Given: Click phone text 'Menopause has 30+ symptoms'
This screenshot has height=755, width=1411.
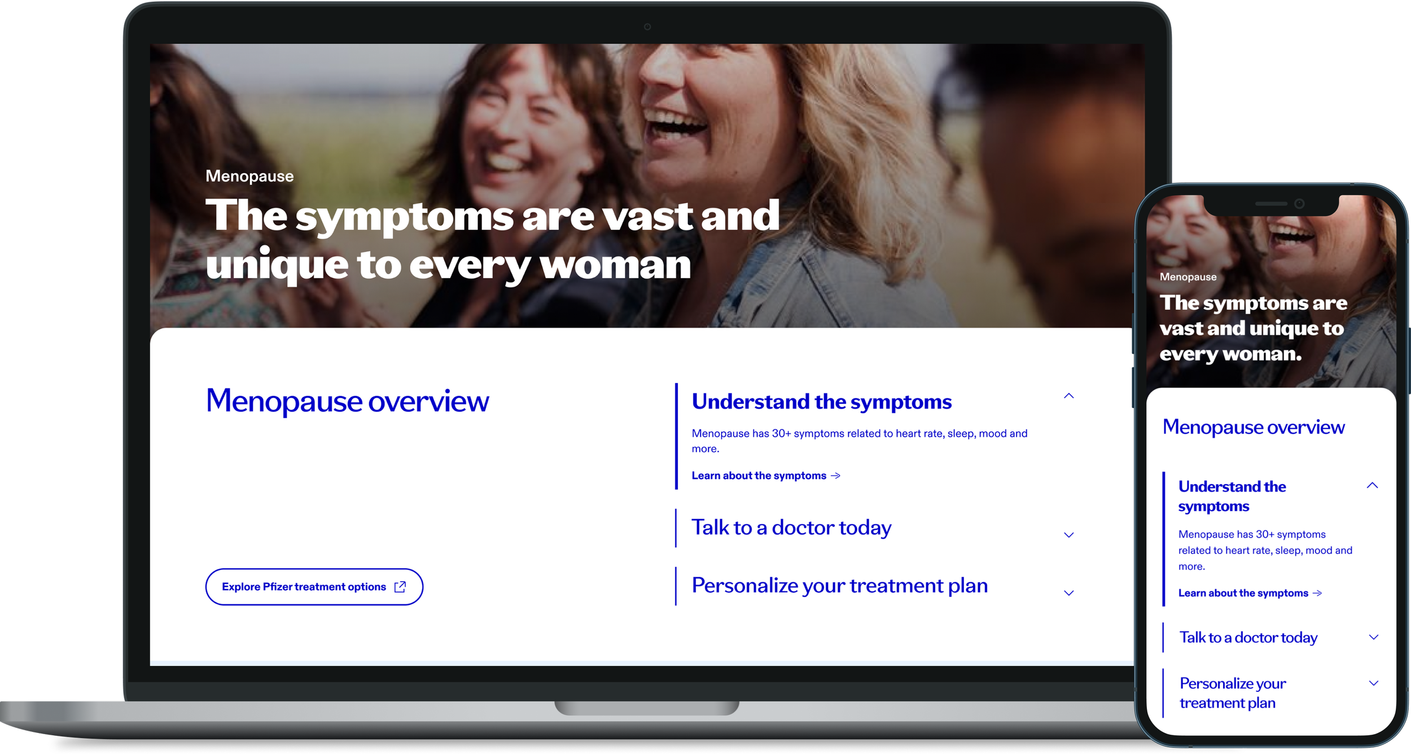Looking at the screenshot, I should [x=1265, y=550].
